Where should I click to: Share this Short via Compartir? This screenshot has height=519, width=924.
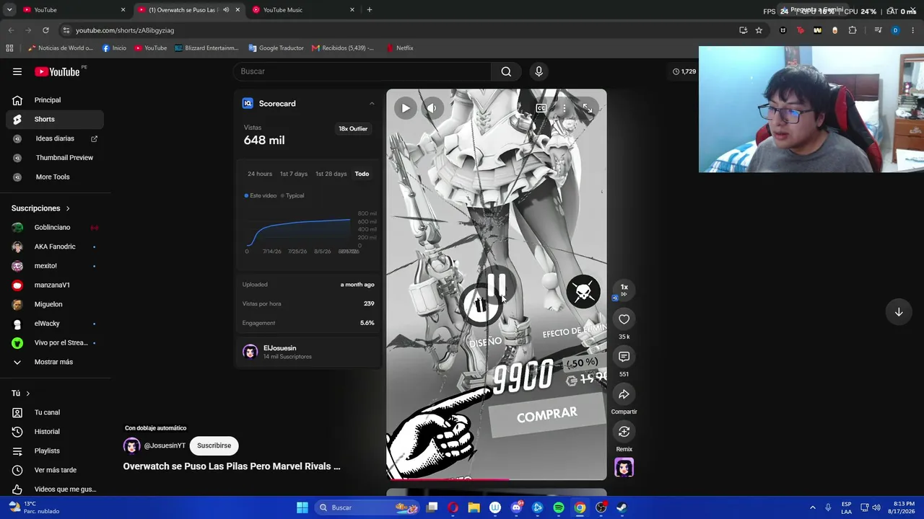[x=624, y=394]
